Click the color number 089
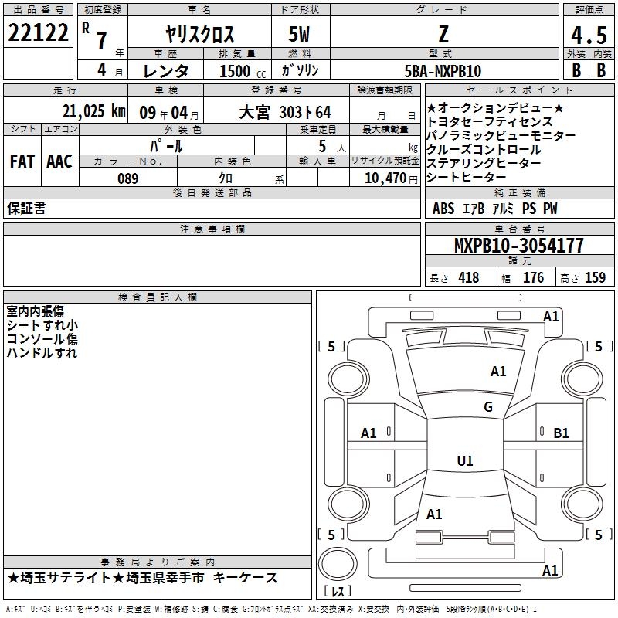618x618 pixels. (127, 178)
